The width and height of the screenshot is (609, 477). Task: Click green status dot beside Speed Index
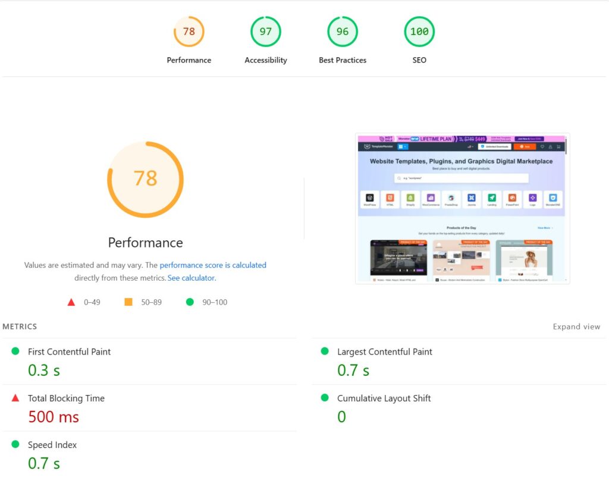click(15, 444)
